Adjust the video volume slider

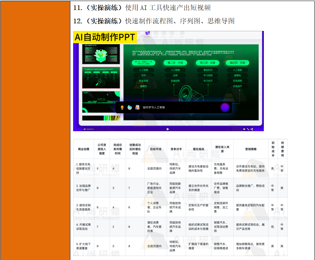(x=90, y=129)
